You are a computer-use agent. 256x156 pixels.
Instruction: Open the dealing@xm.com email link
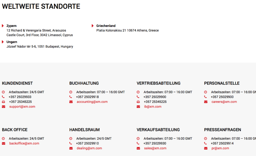89,148
